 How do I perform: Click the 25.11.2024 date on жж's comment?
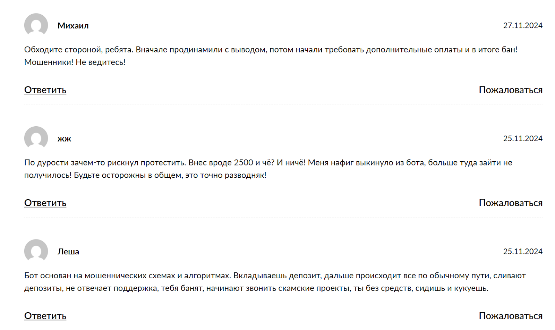coord(522,138)
